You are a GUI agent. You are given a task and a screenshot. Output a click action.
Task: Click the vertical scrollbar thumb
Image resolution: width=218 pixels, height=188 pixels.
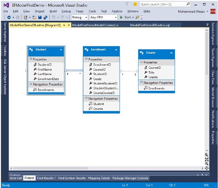click(207, 54)
